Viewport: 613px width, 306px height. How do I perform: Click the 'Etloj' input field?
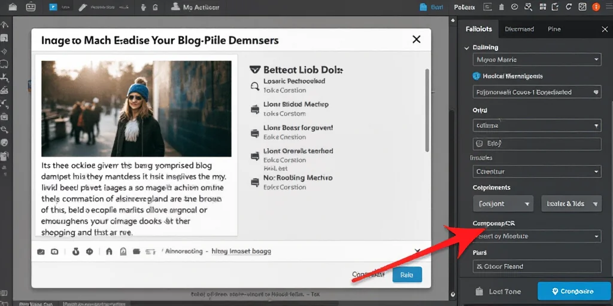click(537, 143)
